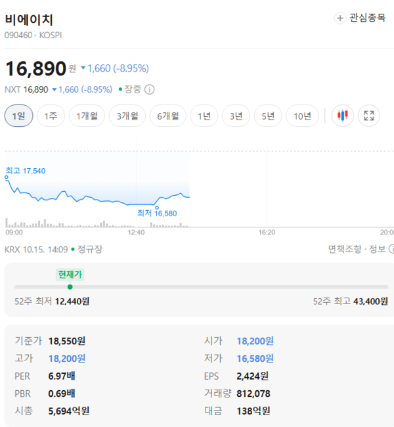
Task: Click the 09:00 time axis label
Action: [14, 233]
